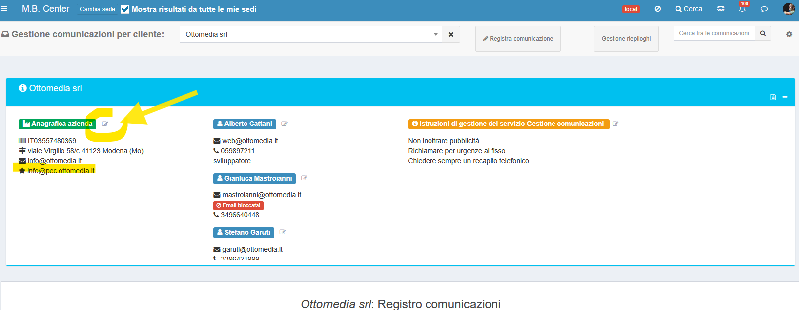Image resolution: width=799 pixels, height=310 pixels.
Task: Focus the Cerca tra le comunicazioni field
Action: click(x=714, y=33)
